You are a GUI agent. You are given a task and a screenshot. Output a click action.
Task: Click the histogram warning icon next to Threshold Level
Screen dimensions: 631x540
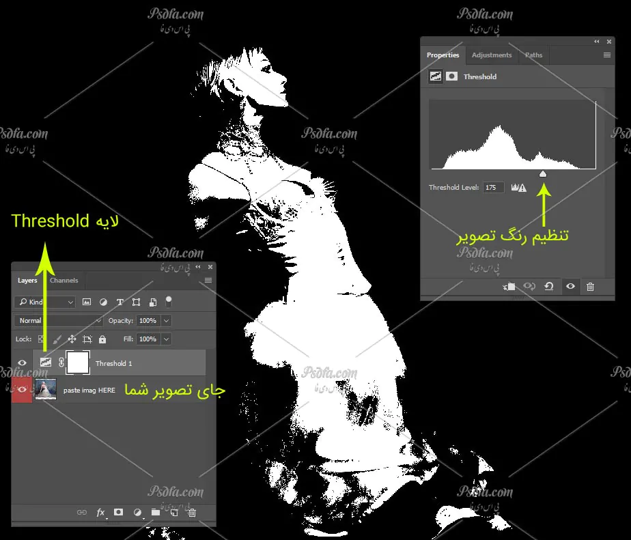(x=519, y=188)
